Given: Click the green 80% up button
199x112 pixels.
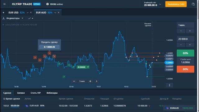Looking at the screenshot, I should (185, 53).
